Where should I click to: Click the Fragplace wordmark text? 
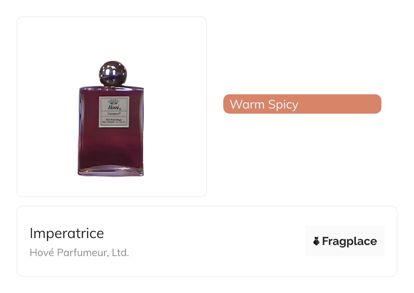pyautogui.click(x=349, y=241)
